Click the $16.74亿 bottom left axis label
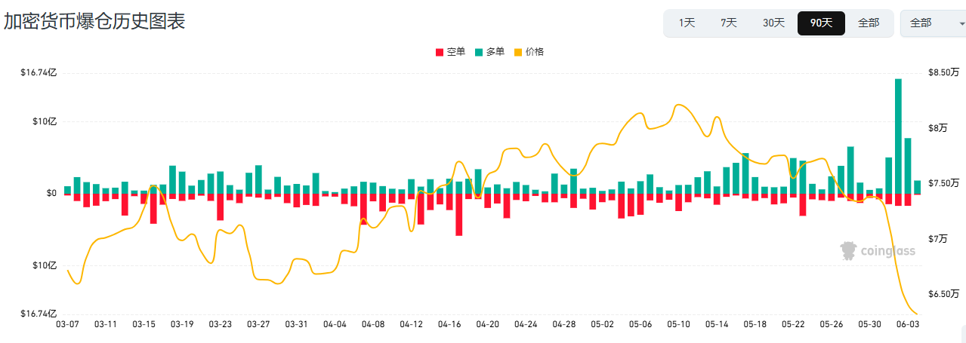This screenshot has height=343, width=966. 39,313
